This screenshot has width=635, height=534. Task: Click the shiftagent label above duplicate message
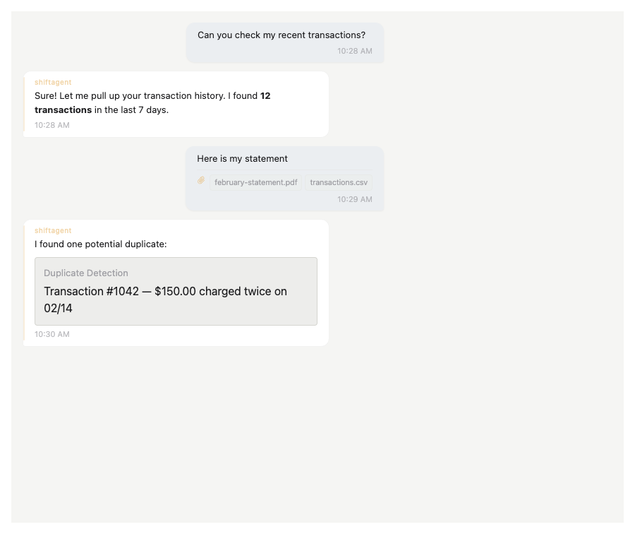53,230
